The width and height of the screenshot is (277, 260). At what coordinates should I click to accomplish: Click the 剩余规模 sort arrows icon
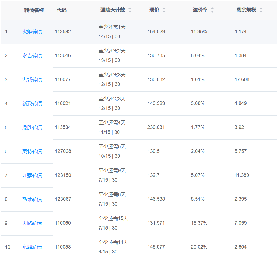coord(261,10)
